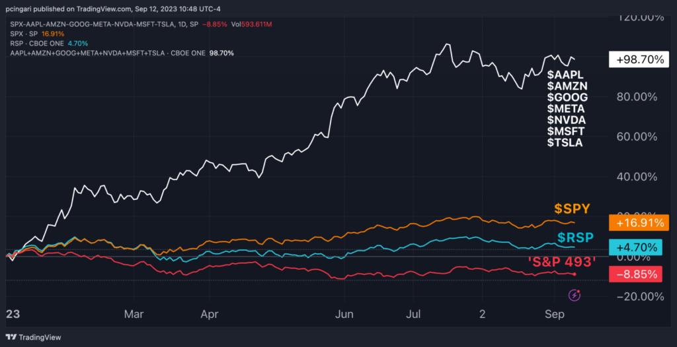Click the red −8.85% price label
This screenshot has width=677, height=347.
coord(635,274)
